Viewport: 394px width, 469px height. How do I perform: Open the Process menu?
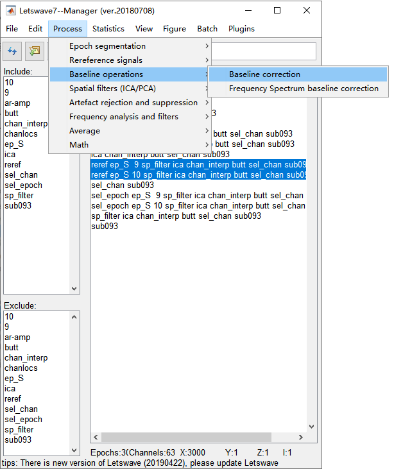(67, 29)
